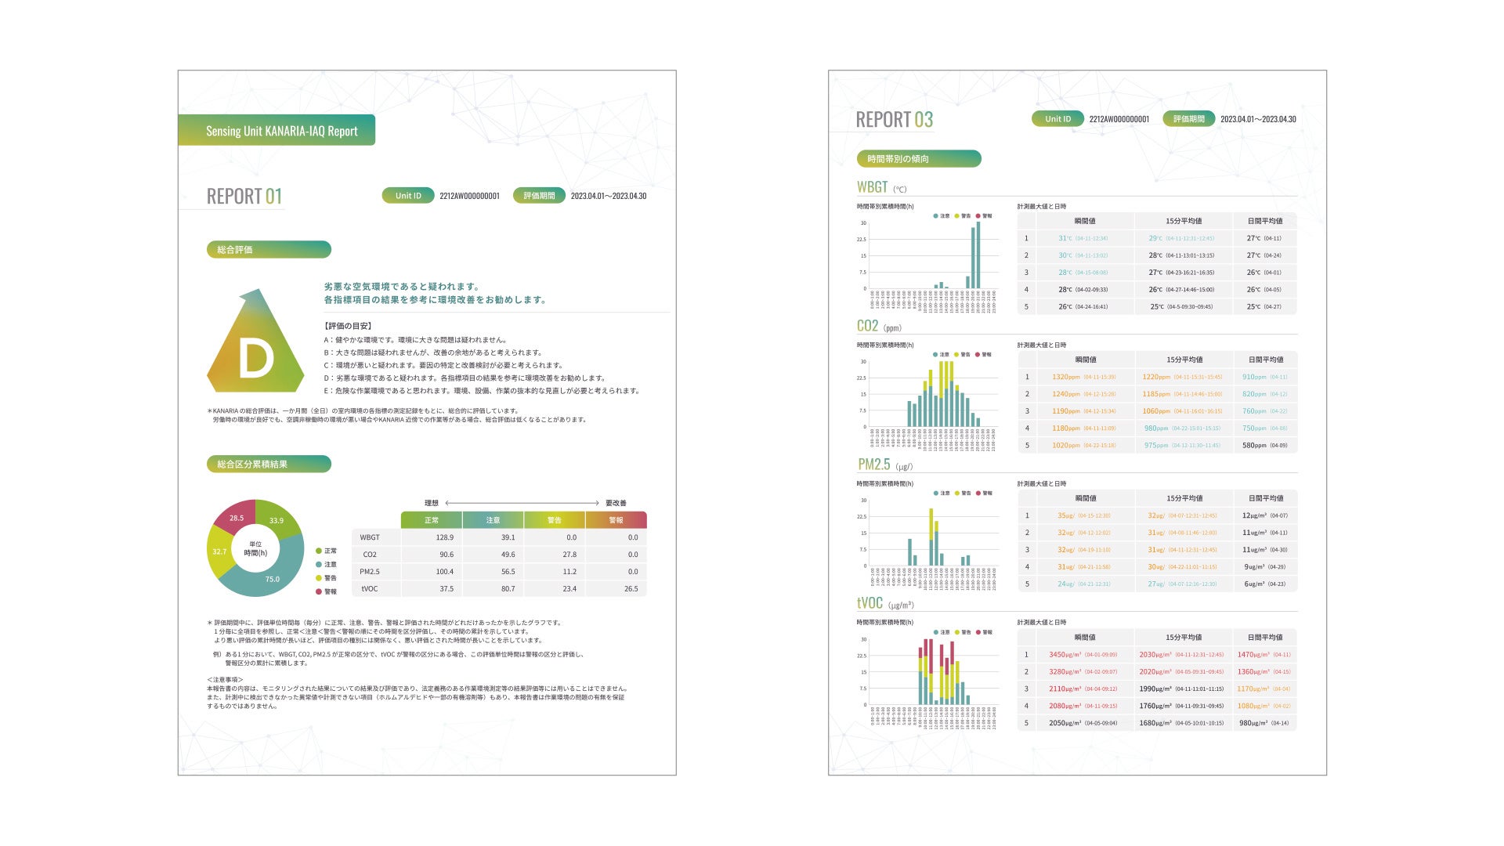Click the yellow 警告 legend dot by donut
The height and width of the screenshot is (846, 1504).
tap(319, 578)
